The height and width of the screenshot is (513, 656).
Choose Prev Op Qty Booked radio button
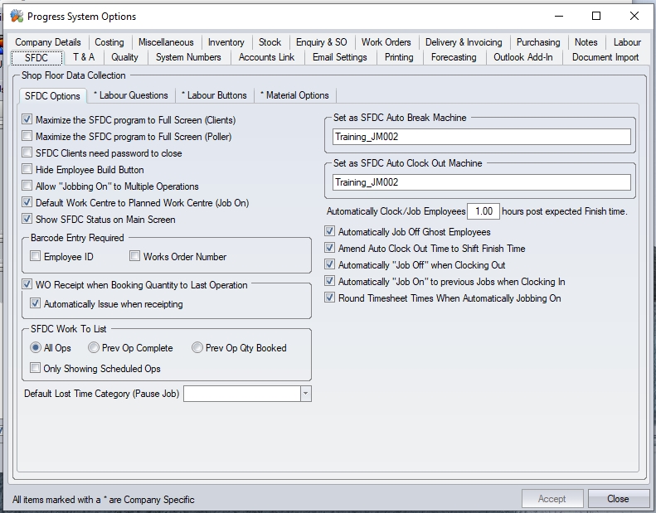pos(197,348)
